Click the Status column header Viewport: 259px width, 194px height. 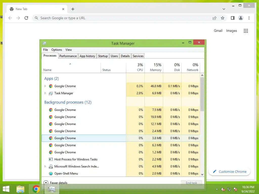(x=113, y=67)
